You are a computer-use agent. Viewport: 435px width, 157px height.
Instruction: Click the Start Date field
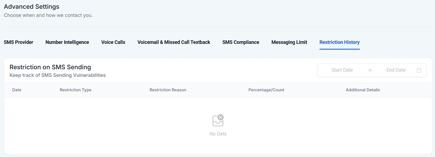coord(342,70)
